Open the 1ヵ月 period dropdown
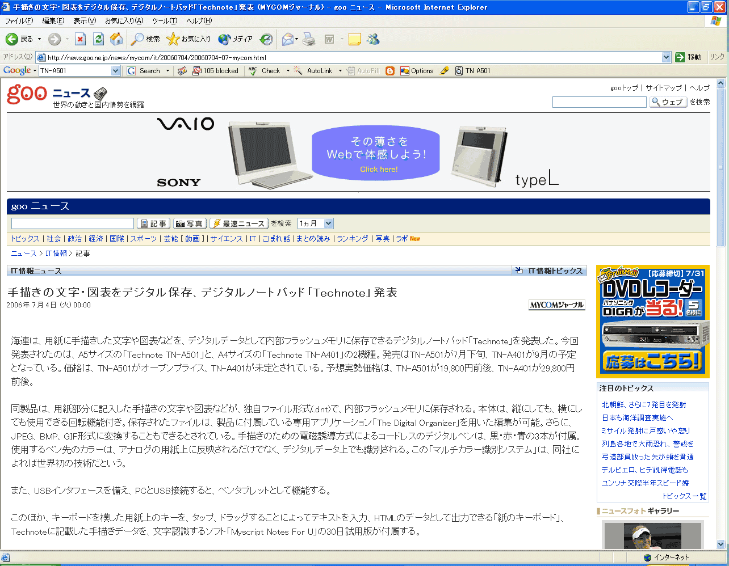 pyautogui.click(x=316, y=223)
